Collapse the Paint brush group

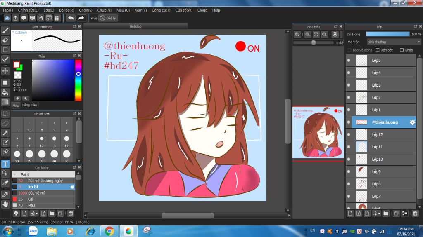click(x=14, y=174)
